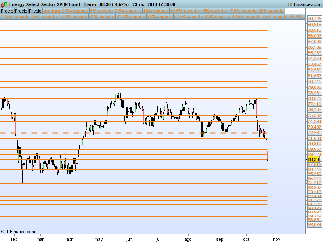This screenshot has height=242, width=323.
Task: Click the oct month label on time axis
Action: point(246,239)
